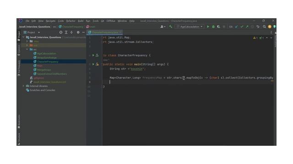Toggle Pull Requests tool window sidebar button
Image resolution: width=293 pixels, height=164 pixels.
point(19,68)
